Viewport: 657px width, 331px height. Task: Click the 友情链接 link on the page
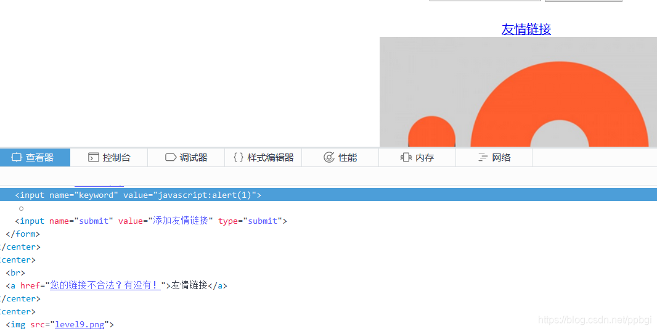[526, 29]
